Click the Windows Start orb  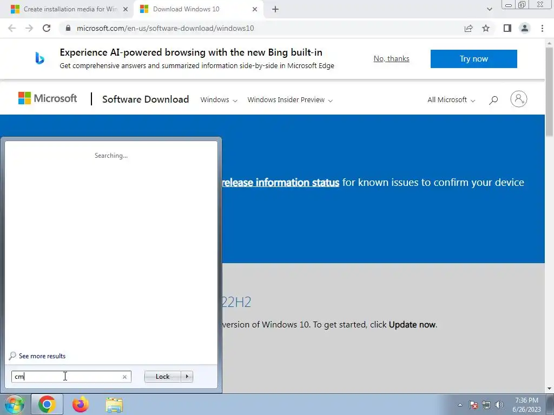pyautogui.click(x=15, y=404)
